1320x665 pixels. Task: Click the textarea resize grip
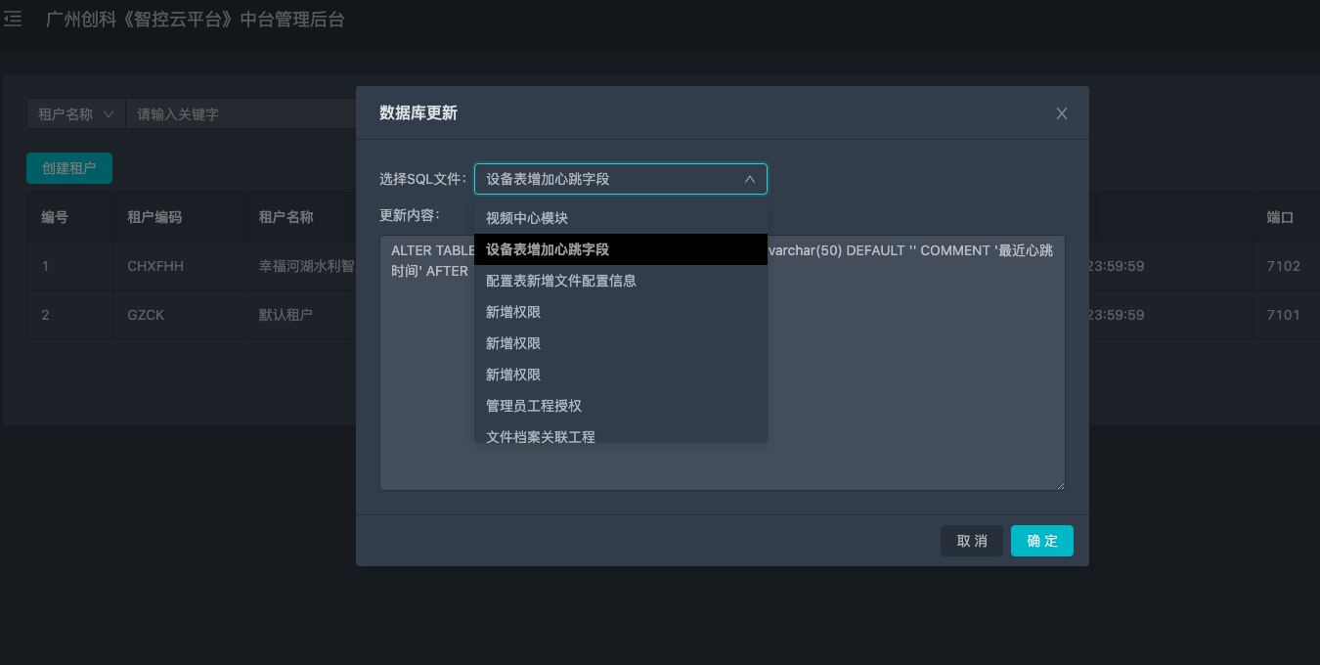tap(1059, 483)
